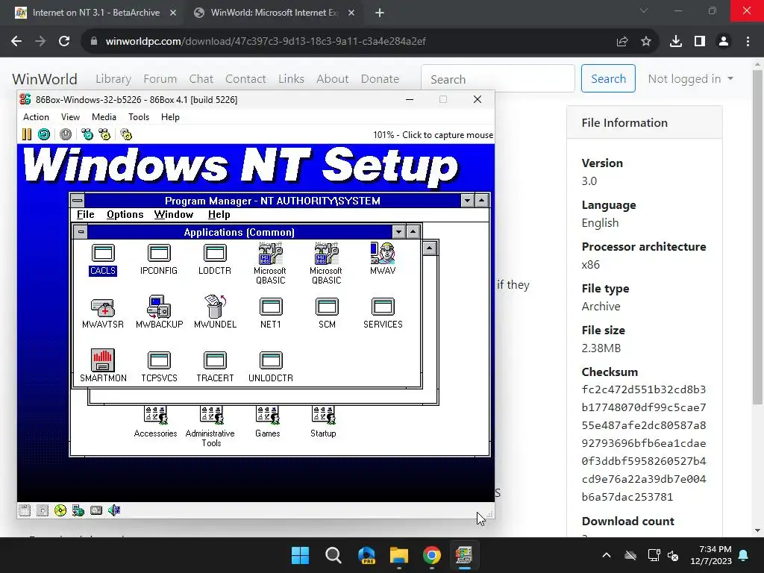Screen dimensions: 764x573
Task: Click the gray card icon in 86Box status bar
Action: [96, 510]
